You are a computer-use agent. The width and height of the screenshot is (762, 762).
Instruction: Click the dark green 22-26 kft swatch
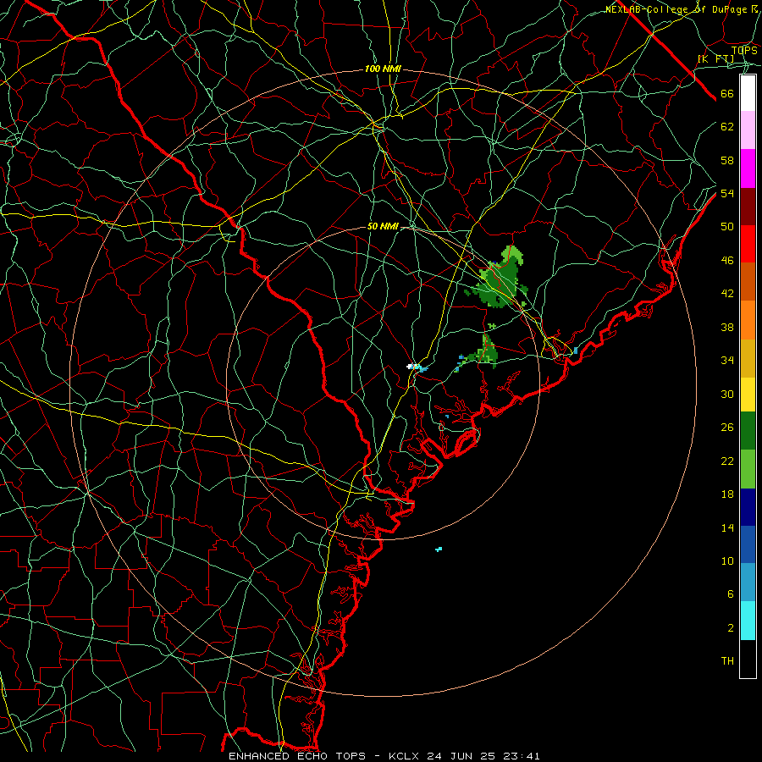(748, 431)
